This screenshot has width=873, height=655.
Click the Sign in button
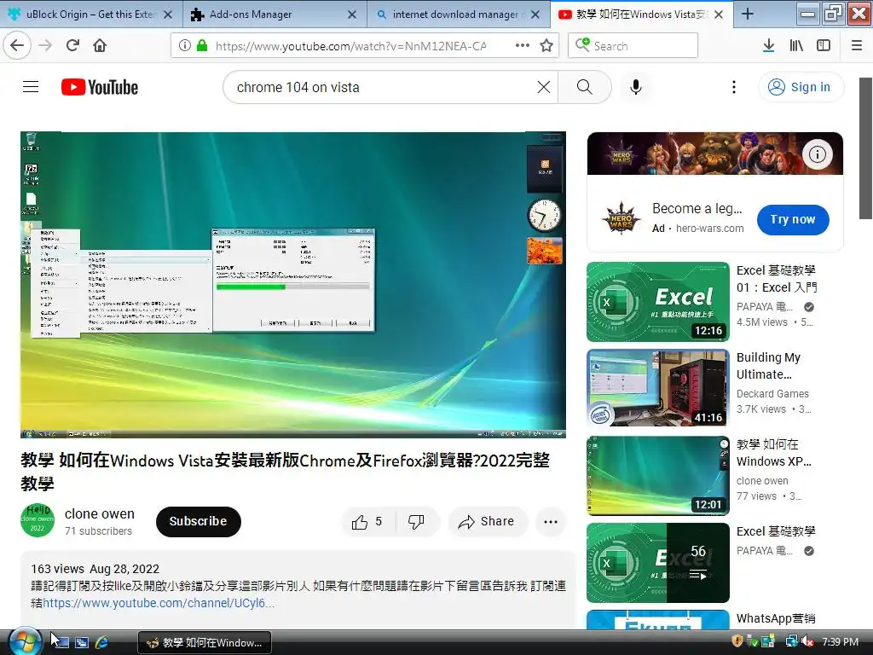click(801, 87)
